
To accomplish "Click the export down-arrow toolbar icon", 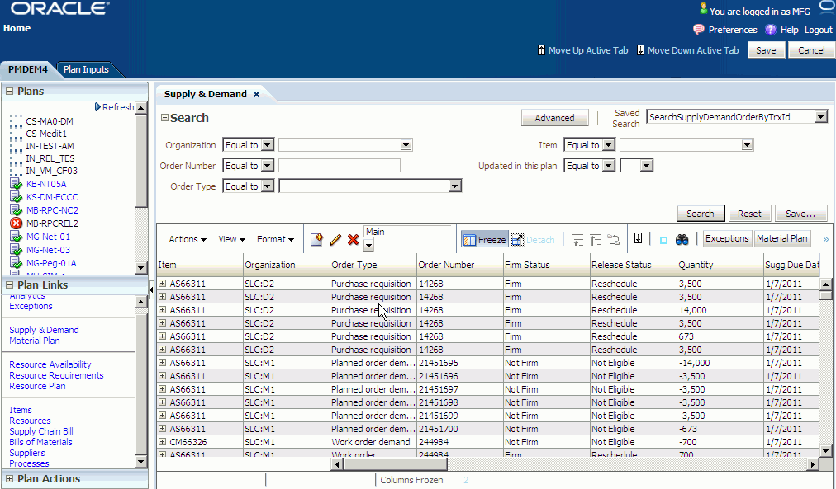I will pyautogui.click(x=639, y=238).
